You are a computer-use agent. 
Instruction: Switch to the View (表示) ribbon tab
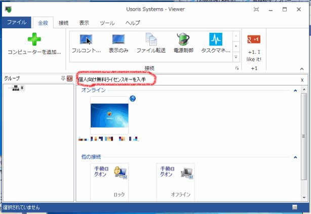84,23
